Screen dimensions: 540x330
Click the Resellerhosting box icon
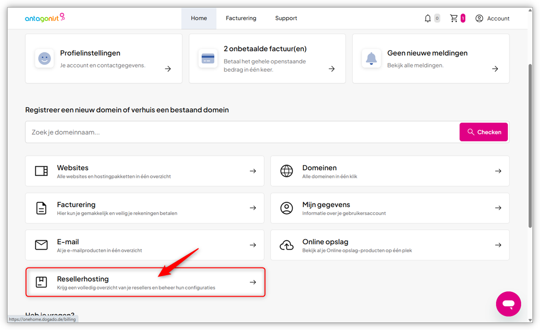tap(42, 282)
